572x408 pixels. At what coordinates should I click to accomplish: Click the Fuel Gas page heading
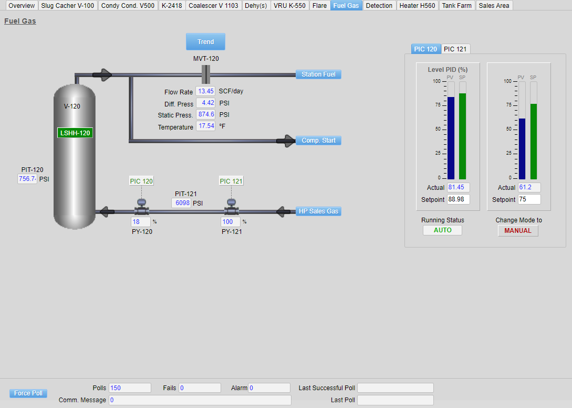(20, 21)
